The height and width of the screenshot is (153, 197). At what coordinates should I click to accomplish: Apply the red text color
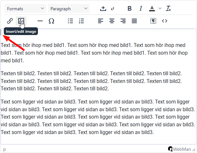pyautogui.click(x=152, y=9)
